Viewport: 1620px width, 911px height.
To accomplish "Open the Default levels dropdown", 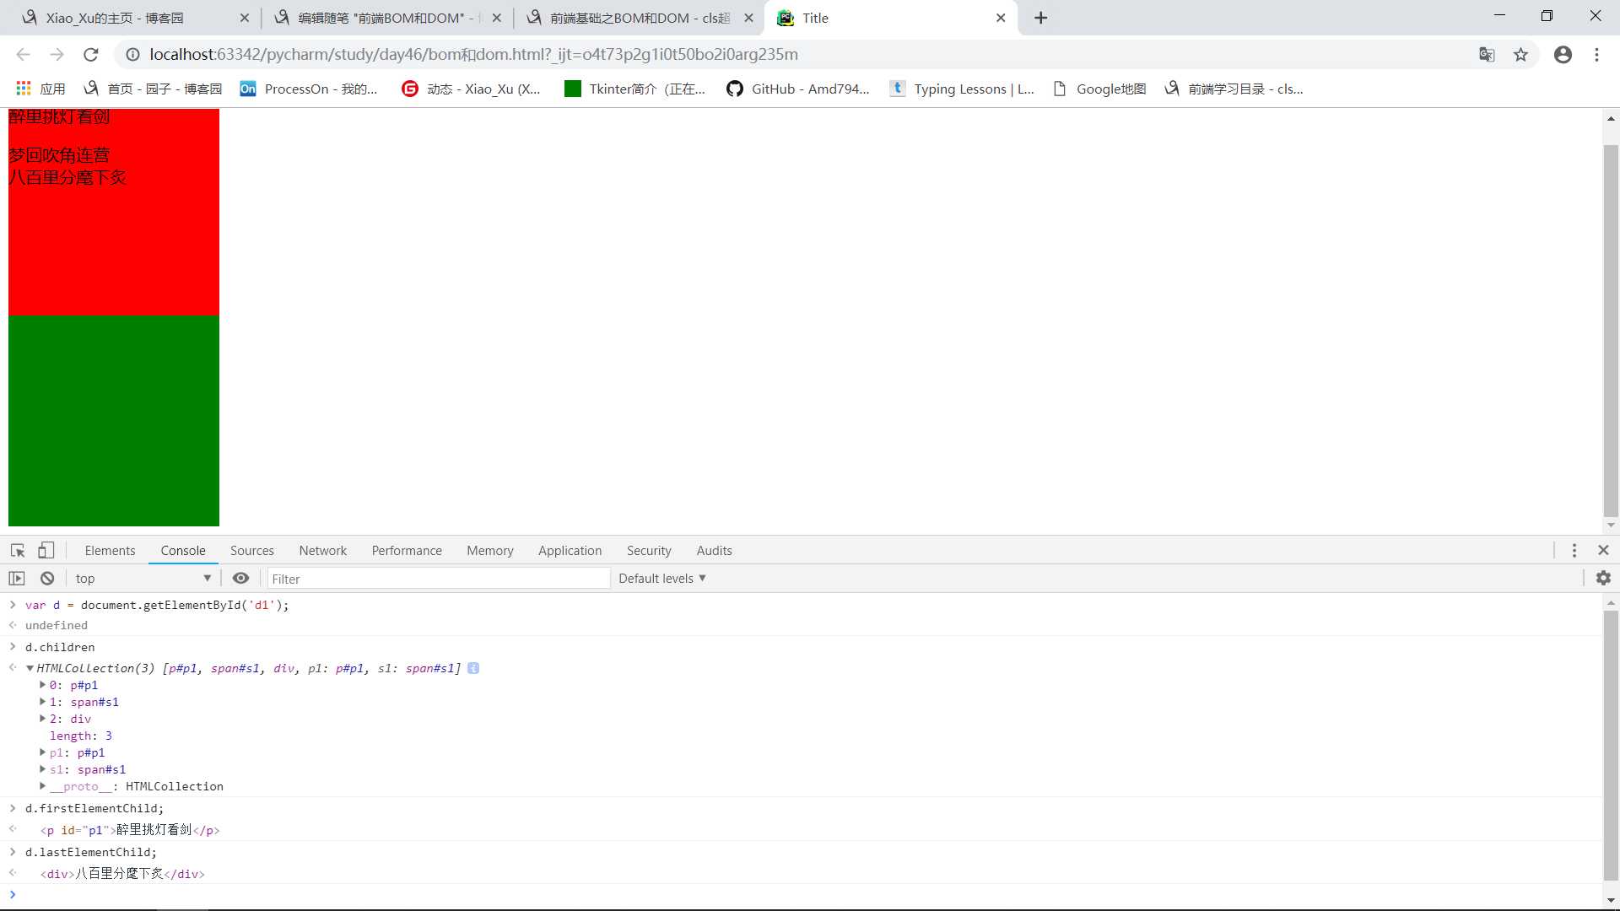I will point(662,579).
